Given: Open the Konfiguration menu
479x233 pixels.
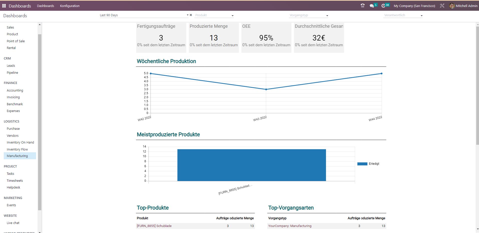Looking at the screenshot, I should [70, 6].
